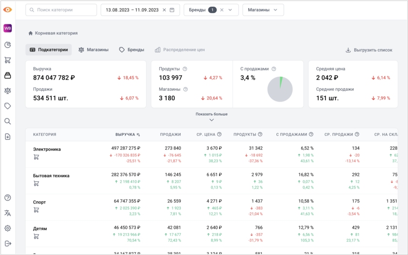
Task: Click the help icon next to С продажами card label
Action: (274, 69)
